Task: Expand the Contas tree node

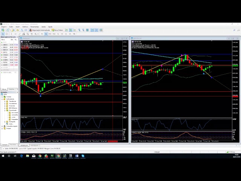Action: pos(2,97)
